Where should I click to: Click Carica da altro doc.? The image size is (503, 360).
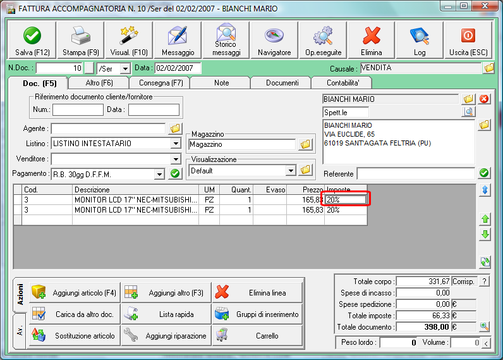click(x=75, y=314)
